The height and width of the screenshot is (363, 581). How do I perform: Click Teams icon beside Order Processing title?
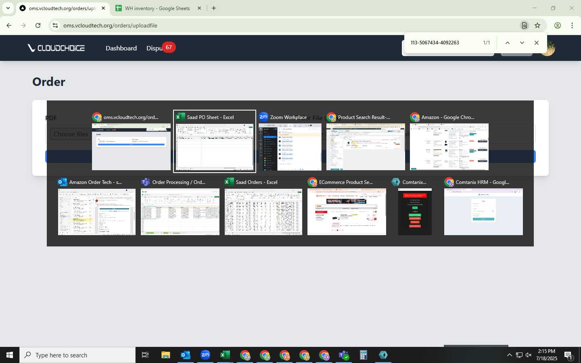(x=146, y=182)
